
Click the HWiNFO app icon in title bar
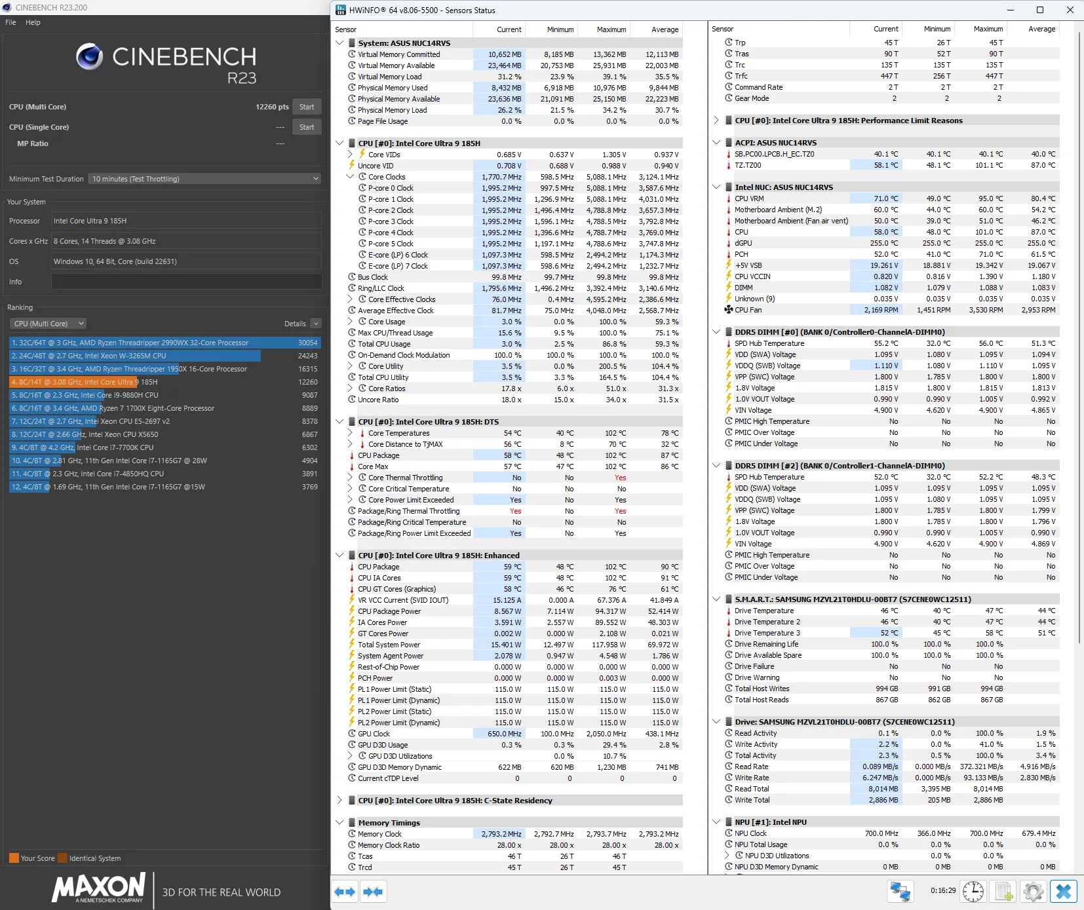(x=341, y=10)
